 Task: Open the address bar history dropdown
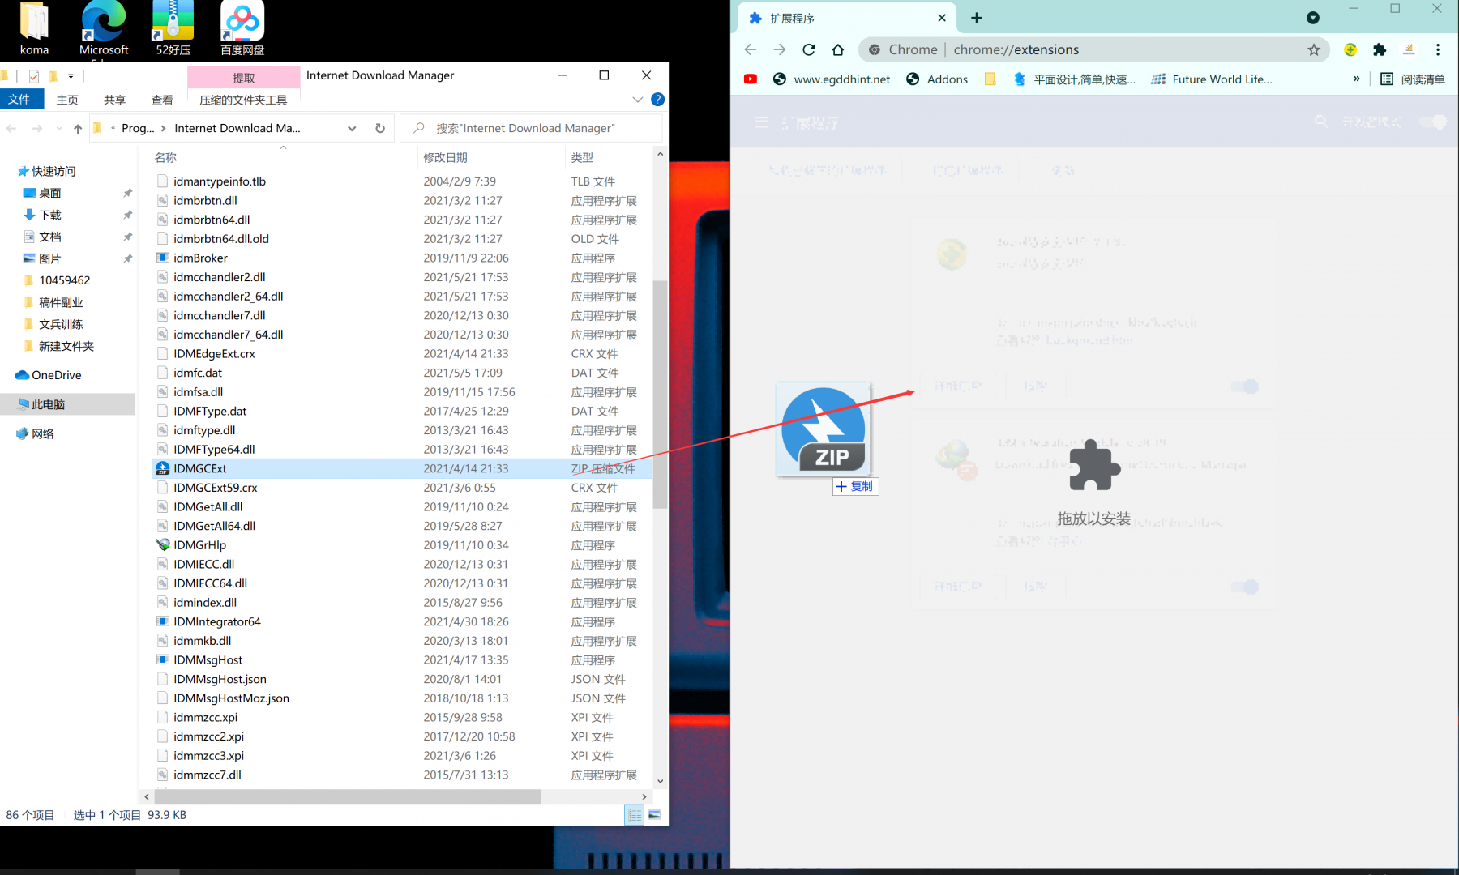[352, 128]
